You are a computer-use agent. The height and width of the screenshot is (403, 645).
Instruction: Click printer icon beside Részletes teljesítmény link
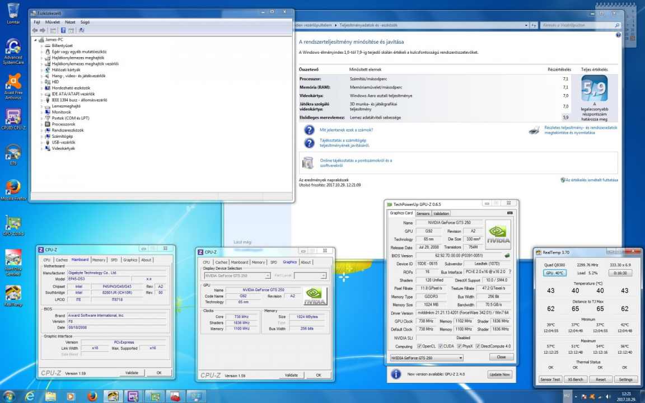pos(534,130)
